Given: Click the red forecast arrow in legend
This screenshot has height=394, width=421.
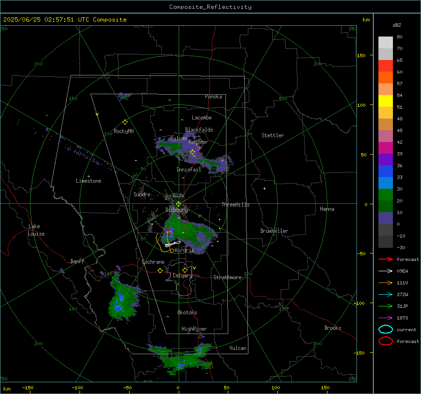Looking at the screenshot, I should click(385, 259).
